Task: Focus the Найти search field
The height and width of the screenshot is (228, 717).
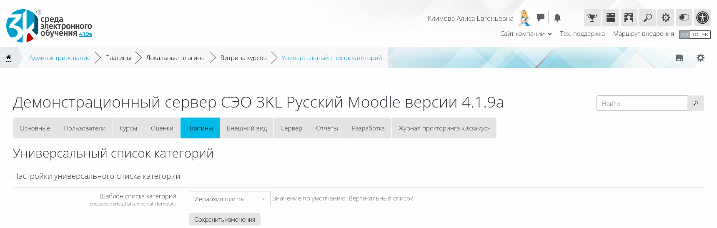Action: click(x=642, y=103)
